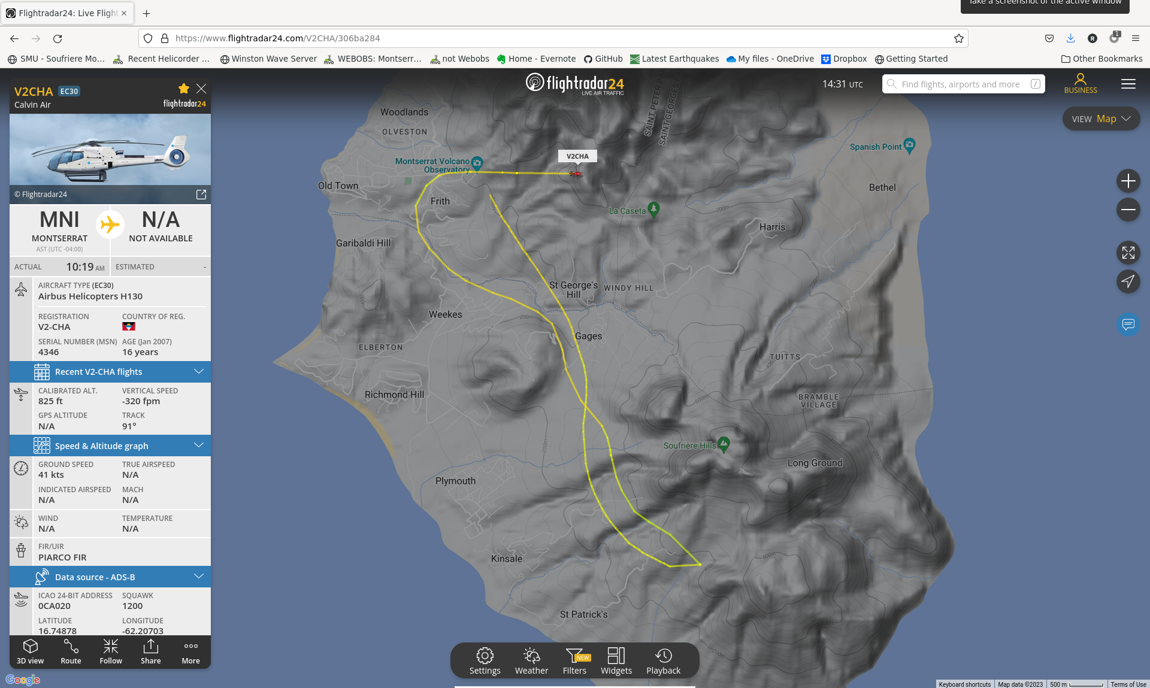
Task: Open the 3D view
Action: tap(31, 651)
